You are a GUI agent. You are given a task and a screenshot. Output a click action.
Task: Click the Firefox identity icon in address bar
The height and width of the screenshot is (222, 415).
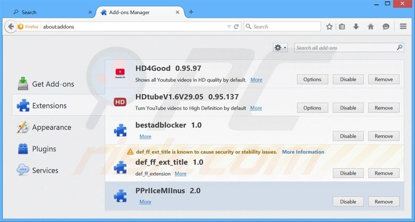[x=20, y=27]
